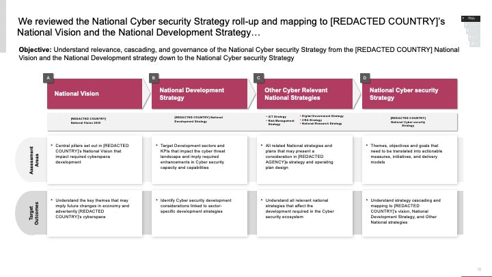Select the 'National Development Strategy' header box

pos(200,94)
